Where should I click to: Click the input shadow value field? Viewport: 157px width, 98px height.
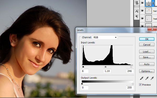pyautogui.click(x=85, y=71)
